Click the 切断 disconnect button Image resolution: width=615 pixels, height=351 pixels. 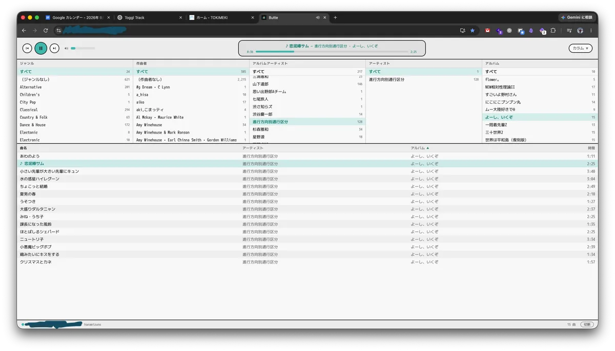coord(587,324)
